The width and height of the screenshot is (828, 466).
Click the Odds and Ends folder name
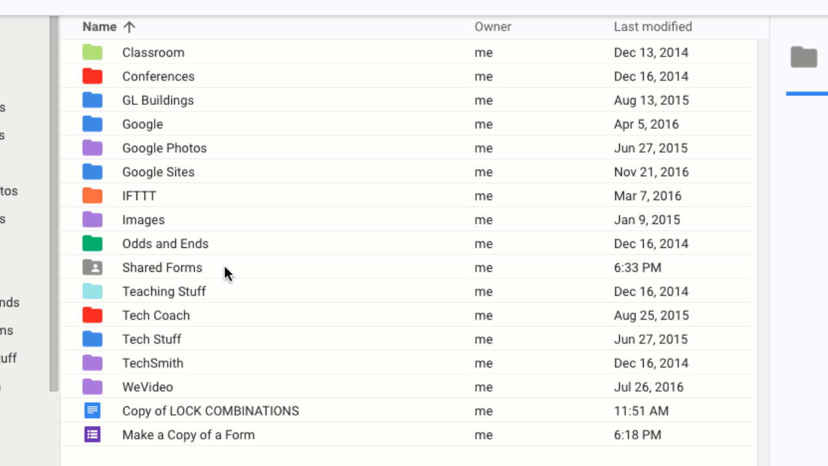[166, 244]
